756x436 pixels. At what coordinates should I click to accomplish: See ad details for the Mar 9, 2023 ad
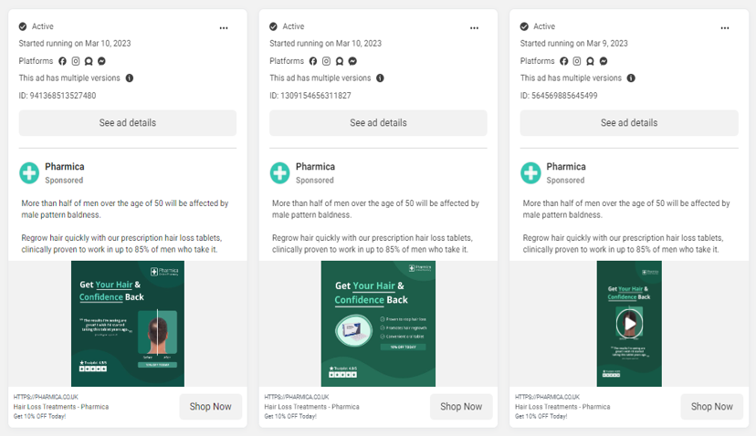pos(629,123)
